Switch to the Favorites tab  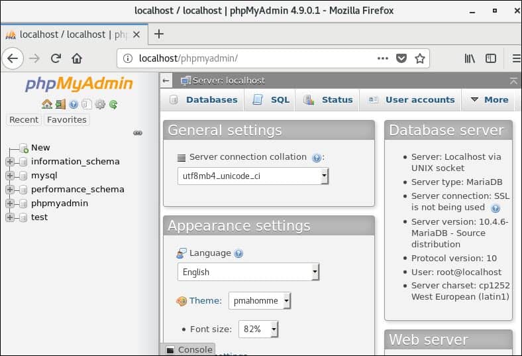[67, 120]
